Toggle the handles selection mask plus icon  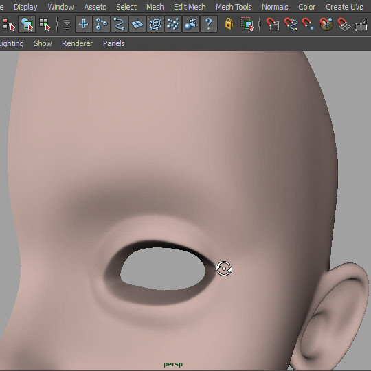tap(84, 24)
